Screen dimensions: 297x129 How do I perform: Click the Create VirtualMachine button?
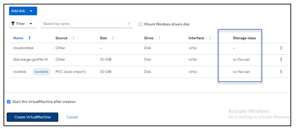32,117
